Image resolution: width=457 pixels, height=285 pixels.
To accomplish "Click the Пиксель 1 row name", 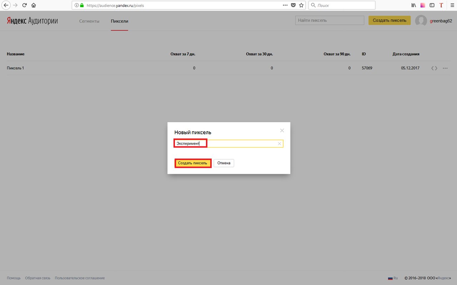I will coord(15,68).
